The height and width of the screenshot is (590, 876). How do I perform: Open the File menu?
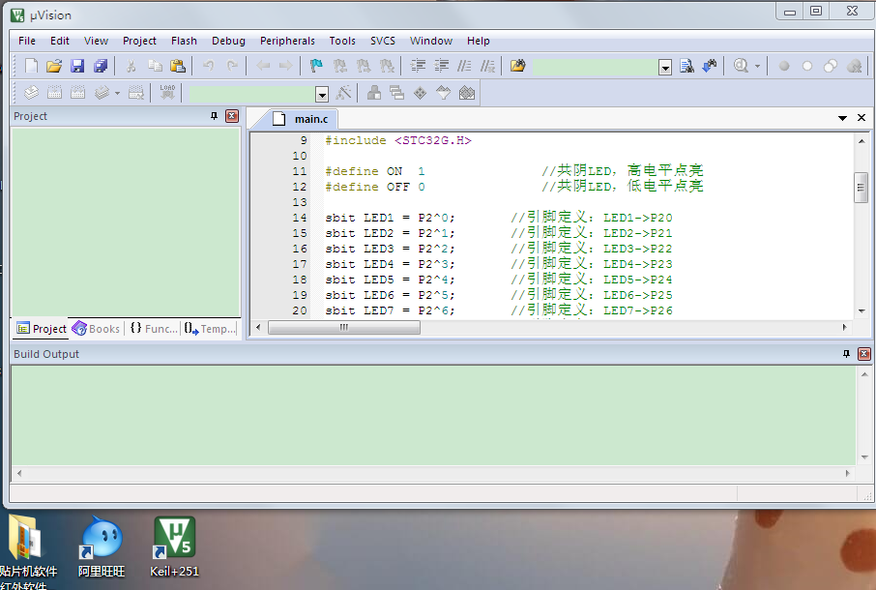tap(27, 41)
